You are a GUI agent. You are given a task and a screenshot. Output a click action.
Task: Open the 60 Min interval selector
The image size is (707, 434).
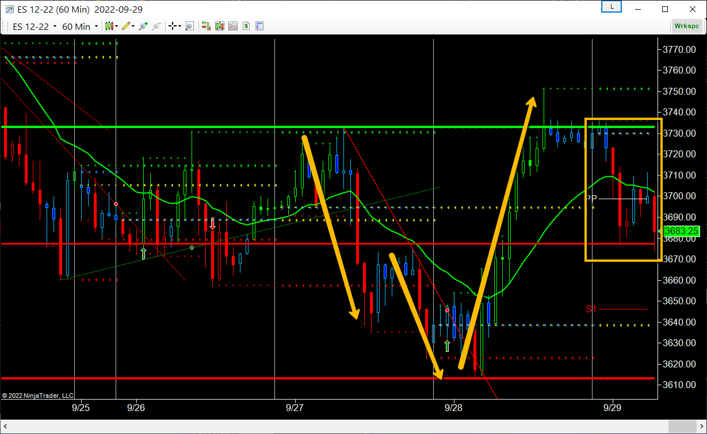coord(80,26)
